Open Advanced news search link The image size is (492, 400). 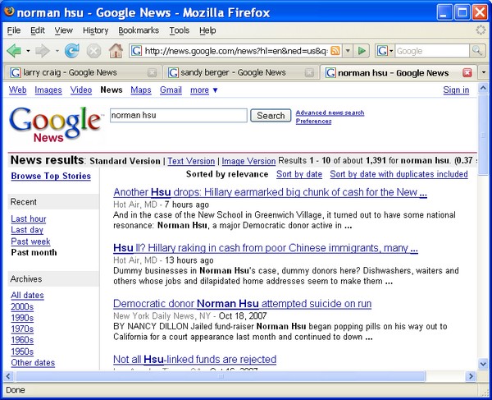(330, 113)
